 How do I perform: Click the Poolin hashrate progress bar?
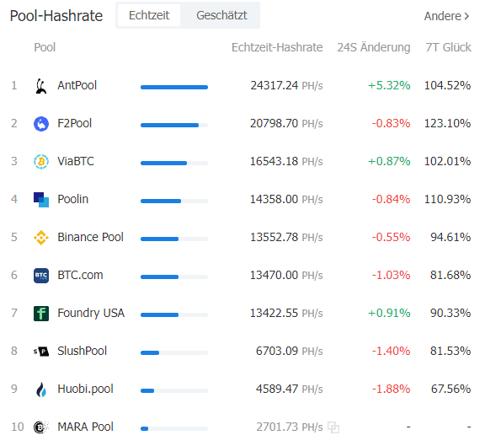point(174,201)
